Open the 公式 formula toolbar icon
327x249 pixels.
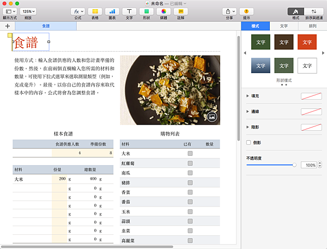pyautogui.click(x=78, y=11)
